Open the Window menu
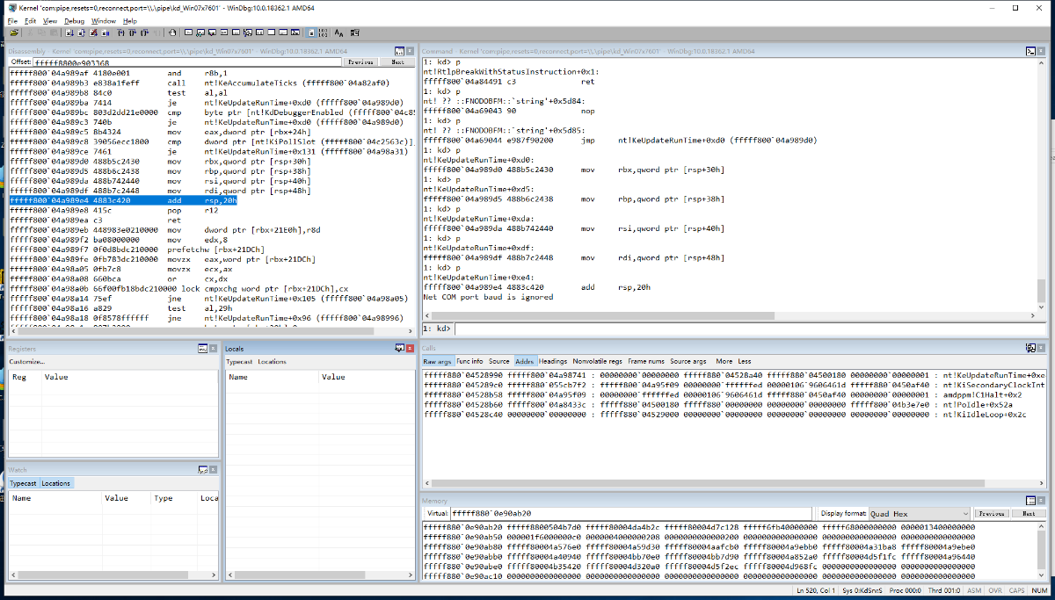1055x600 pixels. tap(104, 20)
